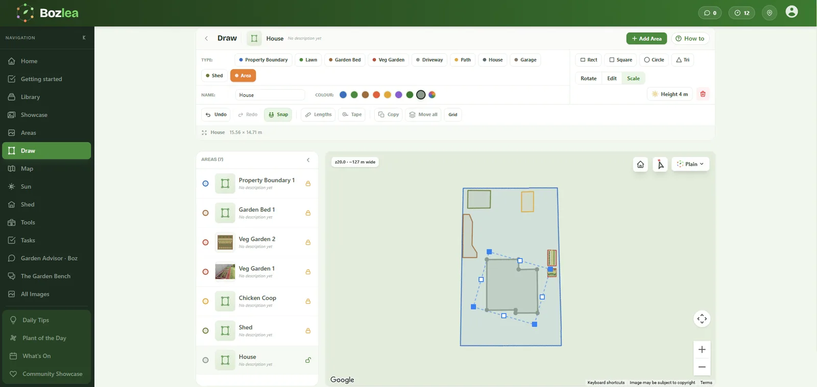This screenshot has height=387, width=817.
Task: Click the Copy button
Action: pos(388,115)
